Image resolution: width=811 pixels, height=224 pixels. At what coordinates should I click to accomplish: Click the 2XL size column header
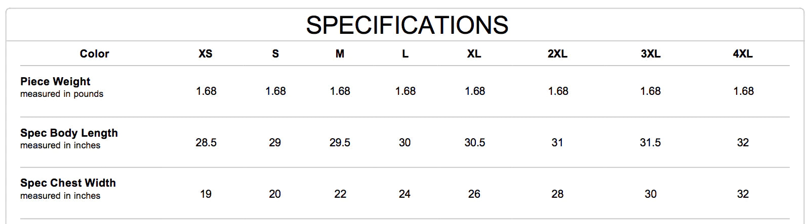557,54
